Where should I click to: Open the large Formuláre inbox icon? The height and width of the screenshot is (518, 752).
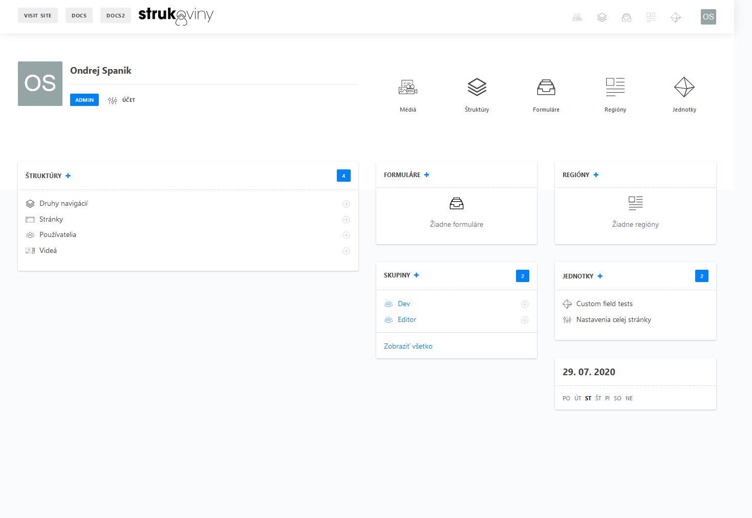click(x=546, y=88)
